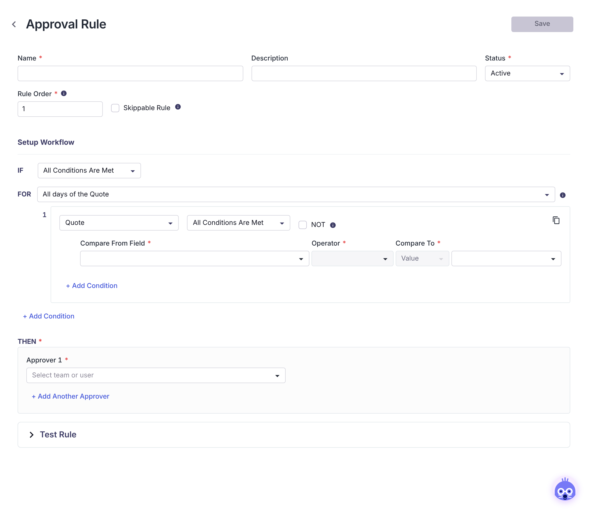This screenshot has height=517, width=594.
Task: Enable the Skippable Rule checkbox
Action: (x=115, y=108)
